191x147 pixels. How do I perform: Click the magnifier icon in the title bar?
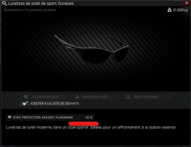click(4, 3)
